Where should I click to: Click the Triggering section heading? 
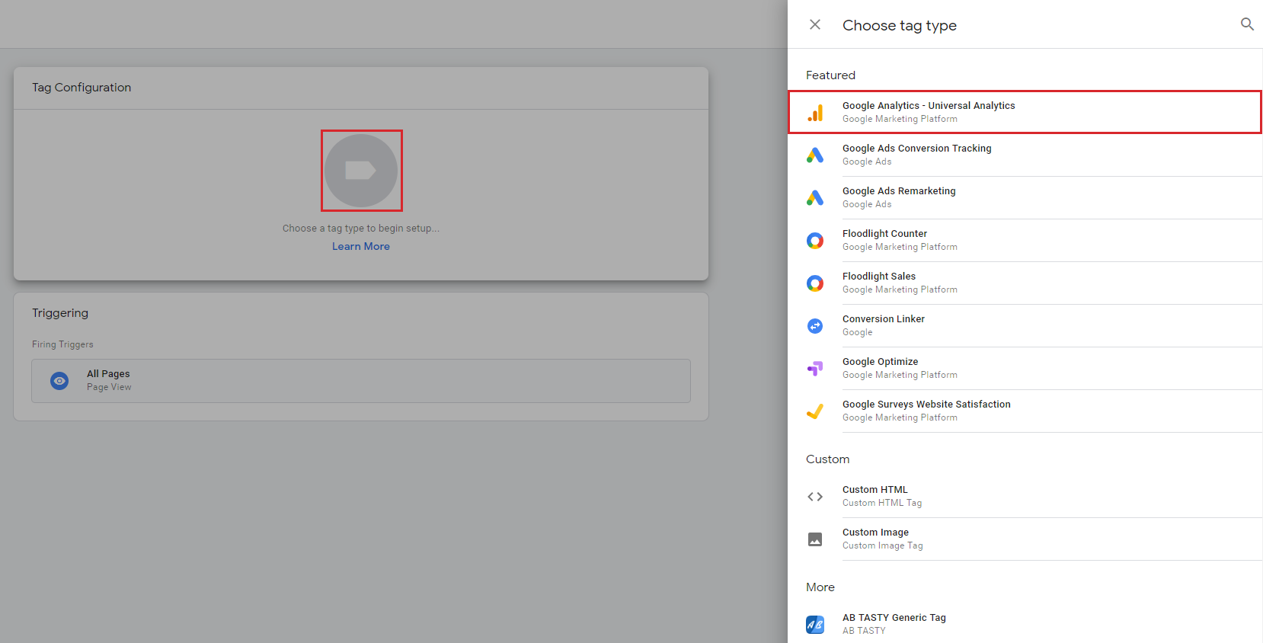point(60,313)
